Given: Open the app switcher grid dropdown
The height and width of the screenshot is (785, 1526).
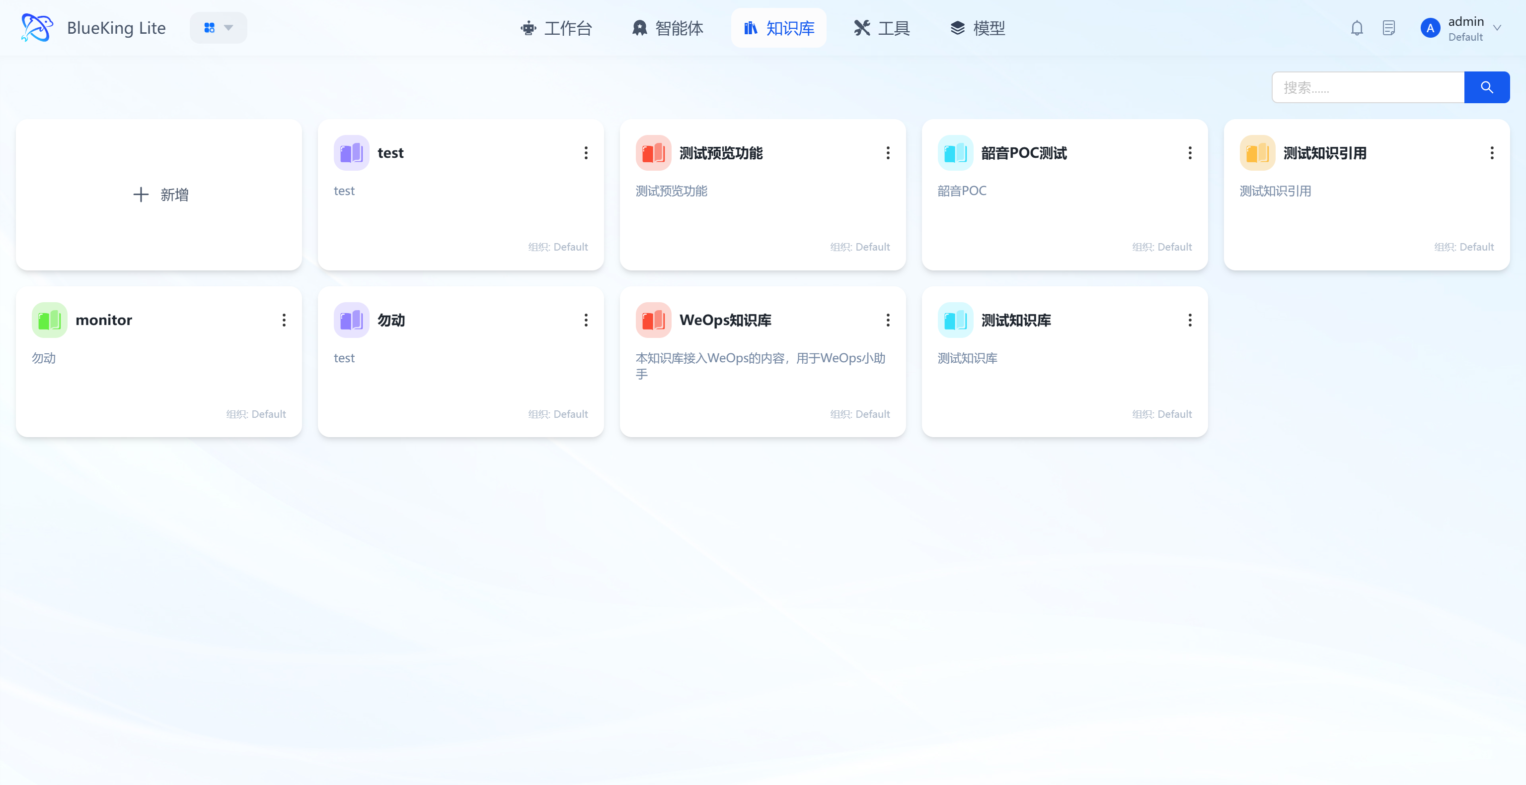Looking at the screenshot, I should tap(218, 28).
